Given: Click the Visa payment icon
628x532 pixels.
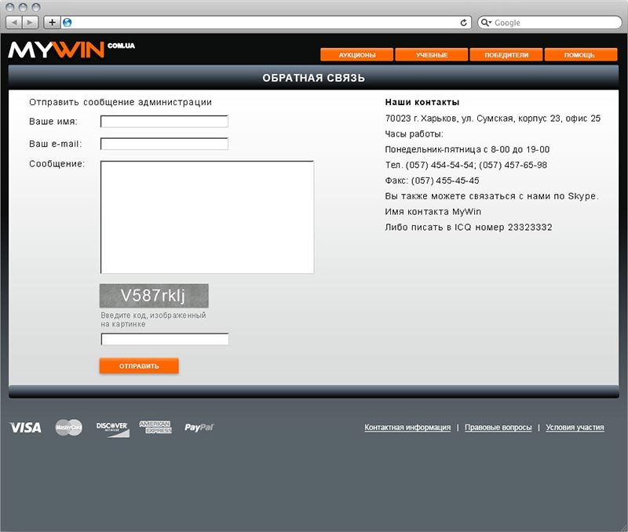Looking at the screenshot, I should click(25, 428).
